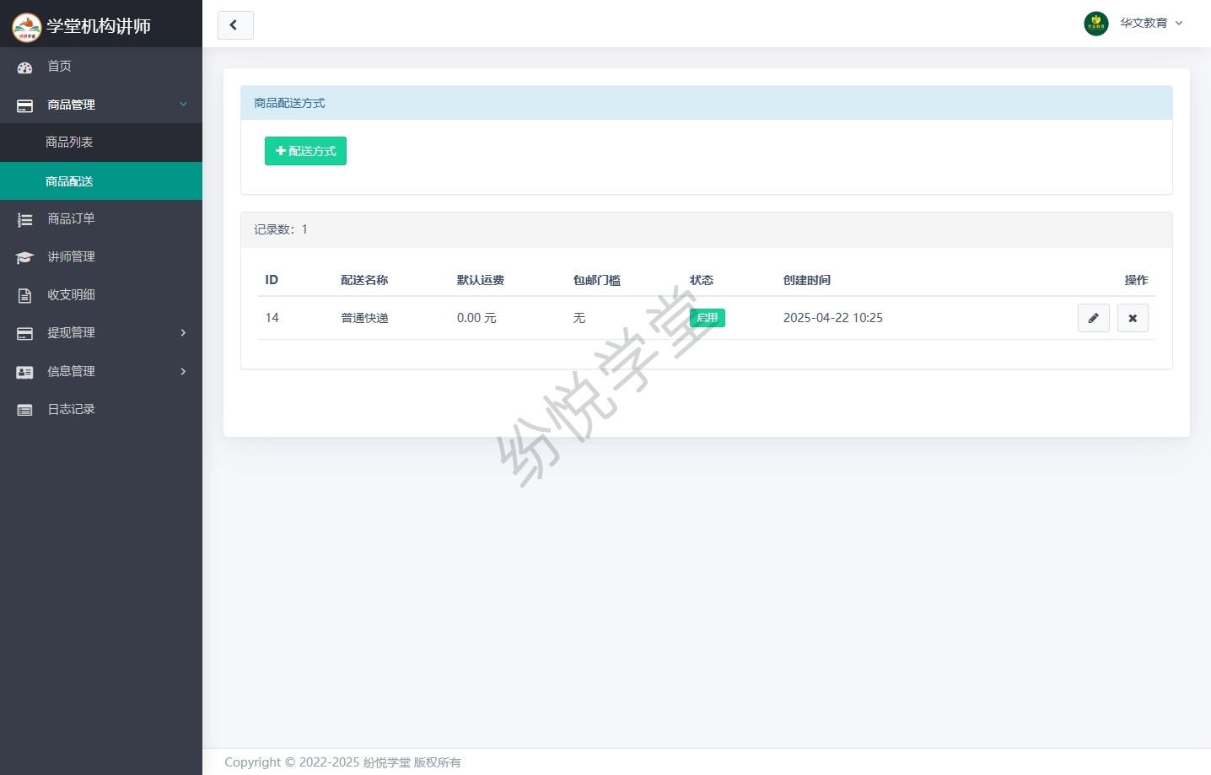
Task: Click the 首页 dashboard icon
Action: 25,67
